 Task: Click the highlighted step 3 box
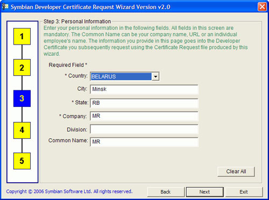(x=22, y=98)
